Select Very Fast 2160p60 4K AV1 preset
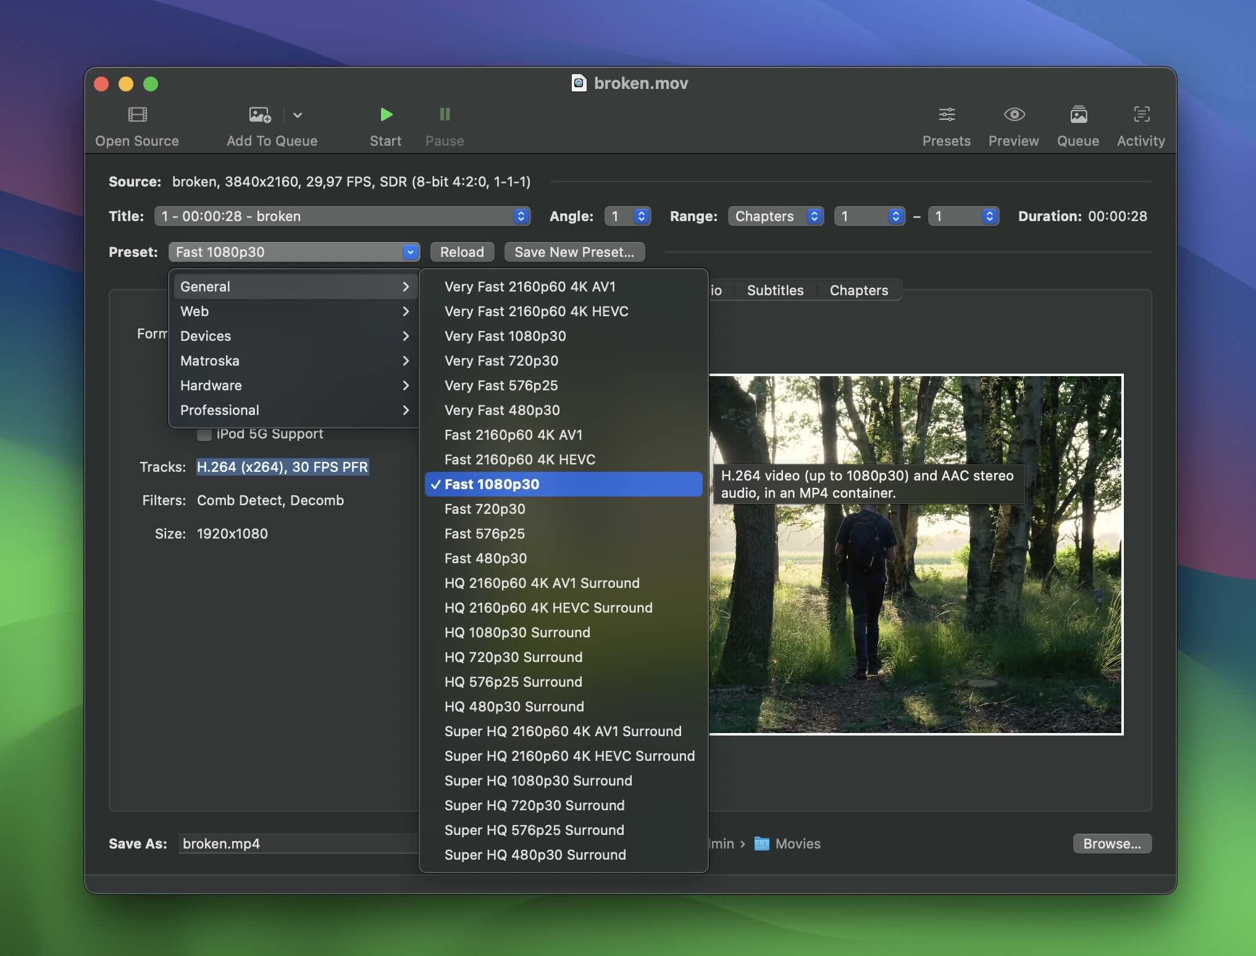Image resolution: width=1256 pixels, height=956 pixels. [x=564, y=287]
